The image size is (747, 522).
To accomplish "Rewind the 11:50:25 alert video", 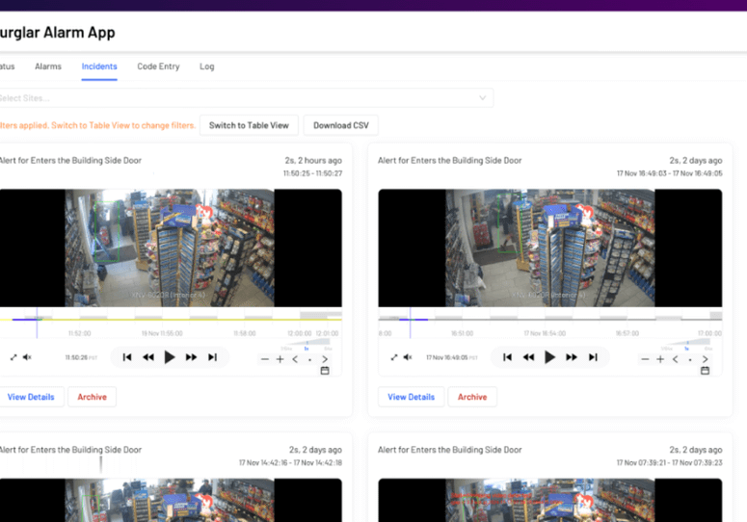I will [148, 357].
